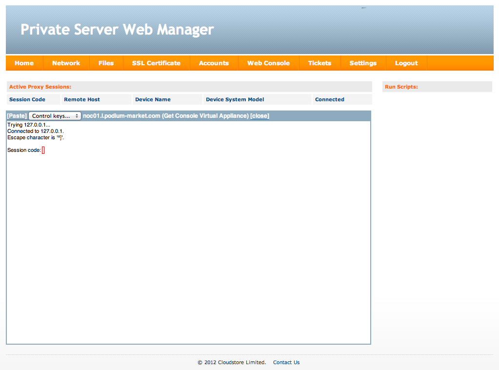Open the Settings section

pyautogui.click(x=363, y=63)
